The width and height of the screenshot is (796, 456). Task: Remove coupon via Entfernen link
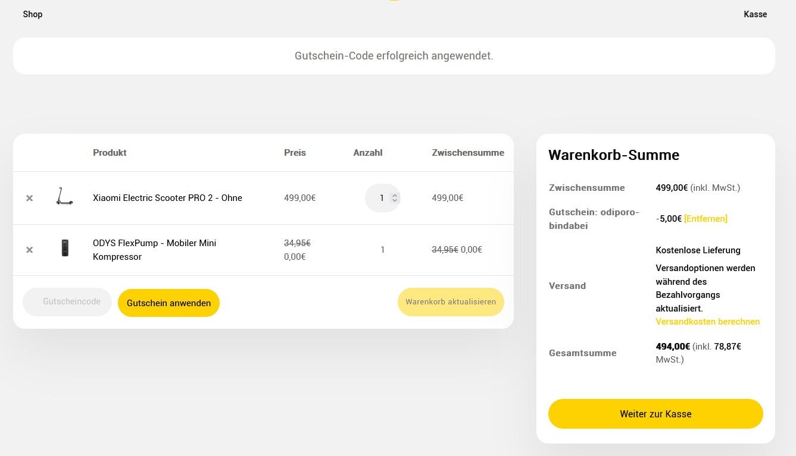[706, 219]
